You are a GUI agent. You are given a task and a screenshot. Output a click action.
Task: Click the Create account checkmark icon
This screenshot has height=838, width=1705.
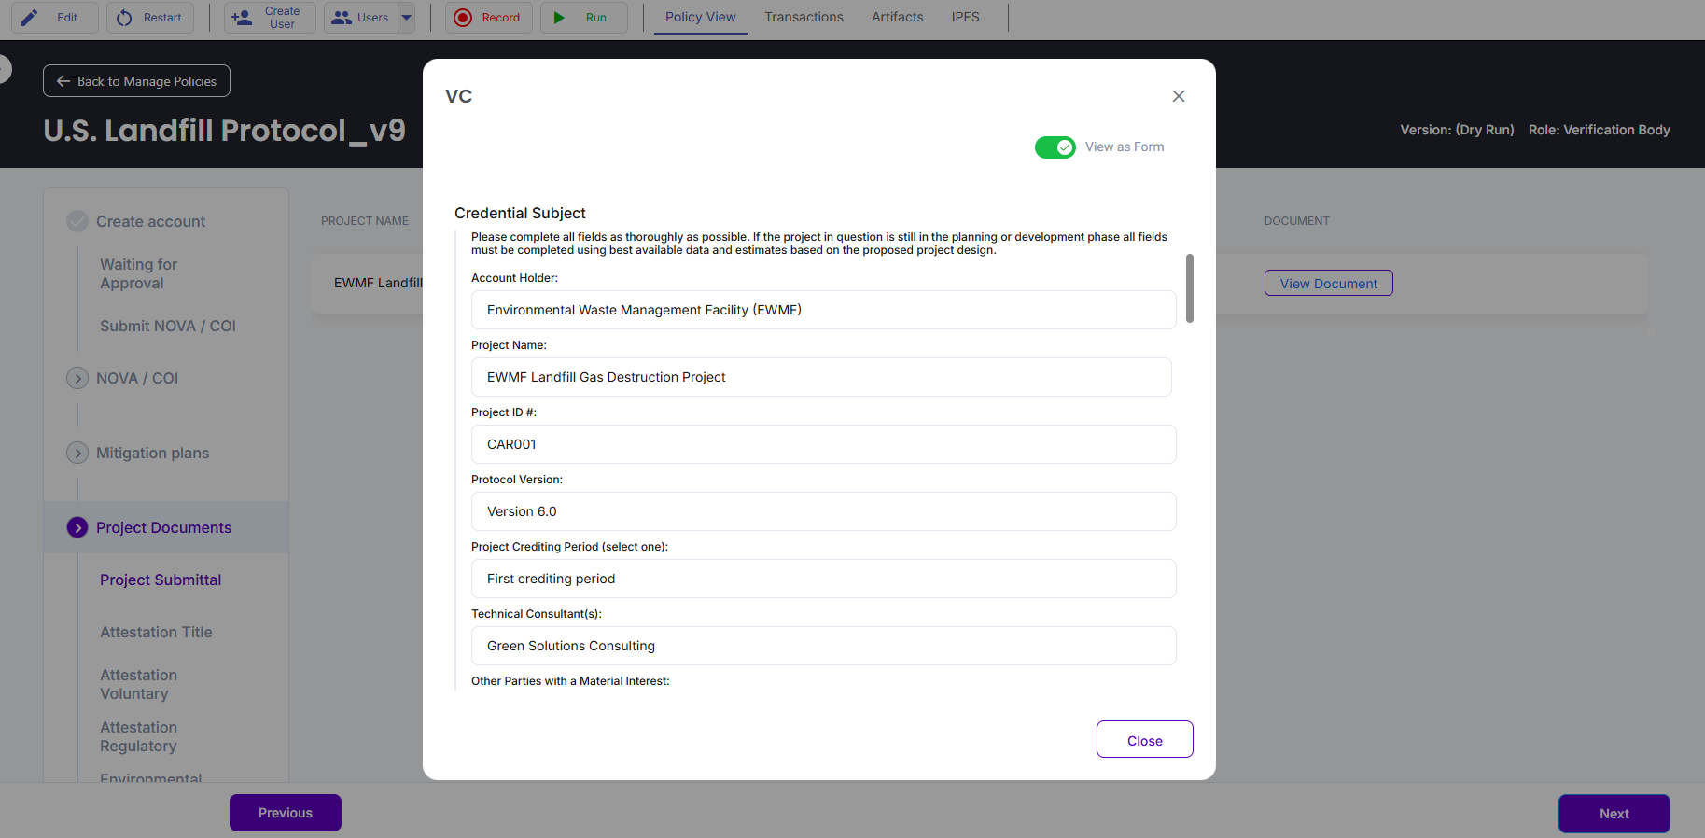tap(77, 221)
